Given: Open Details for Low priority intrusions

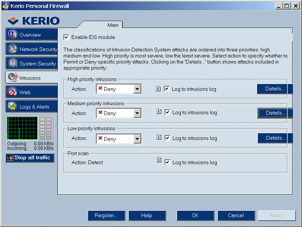Looking at the screenshot, I should tap(275, 138).
